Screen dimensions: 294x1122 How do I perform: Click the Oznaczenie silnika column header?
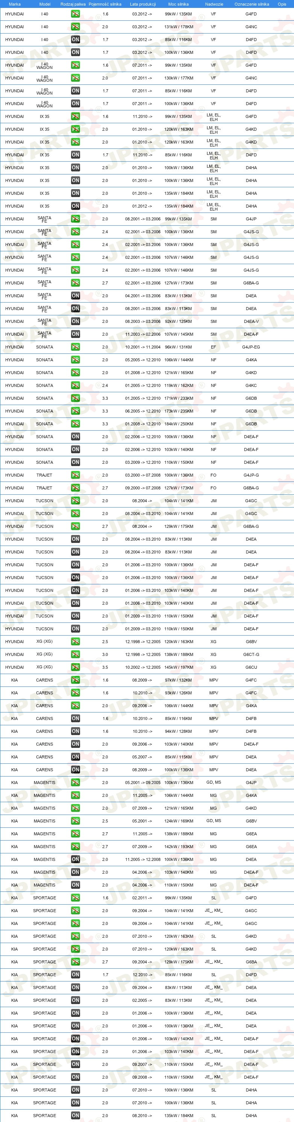pyautogui.click(x=252, y=4)
